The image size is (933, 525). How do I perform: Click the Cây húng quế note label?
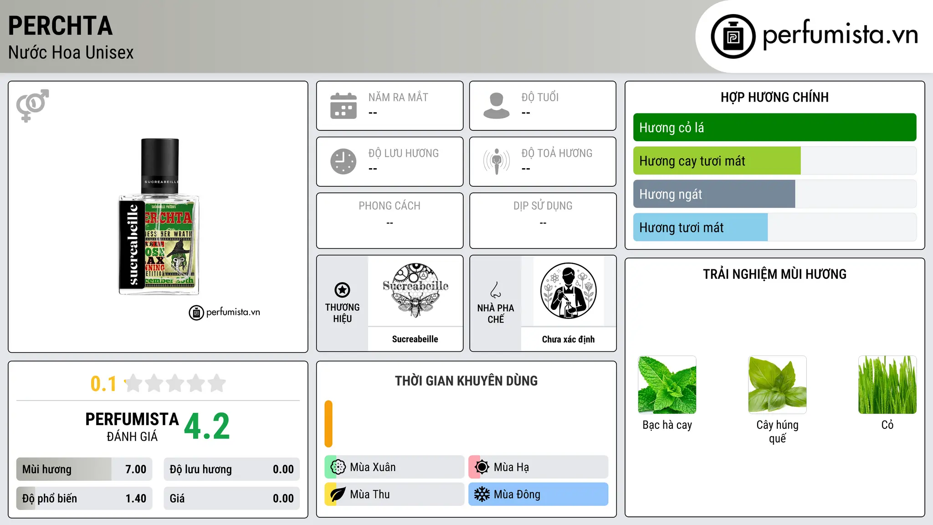pyautogui.click(x=777, y=432)
